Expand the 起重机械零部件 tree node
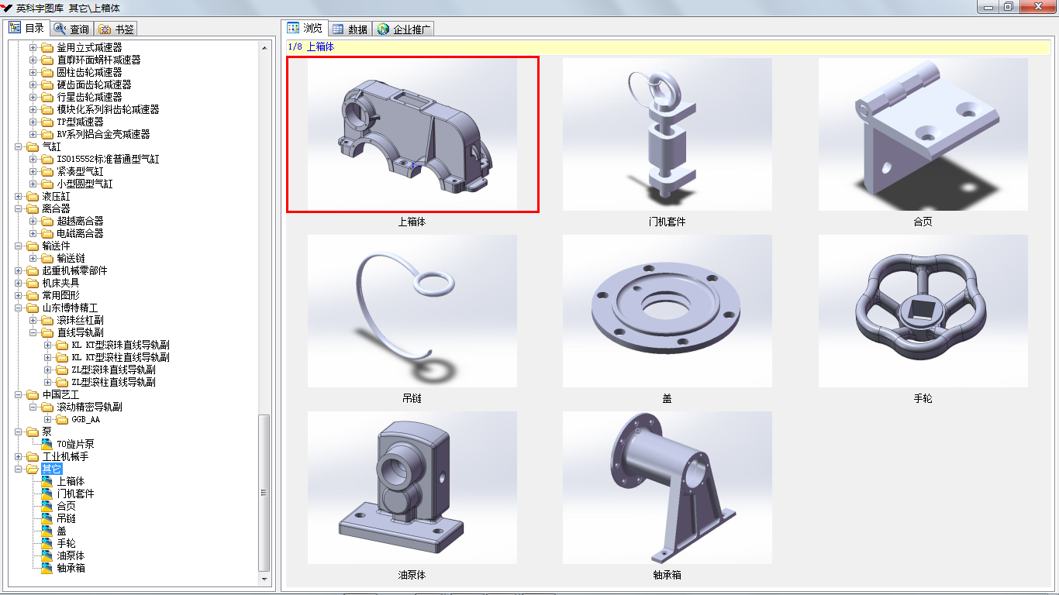Image resolution: width=1059 pixels, height=595 pixels. [x=19, y=270]
